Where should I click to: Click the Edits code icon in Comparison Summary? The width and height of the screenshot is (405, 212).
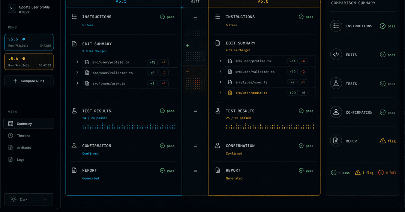(336, 55)
